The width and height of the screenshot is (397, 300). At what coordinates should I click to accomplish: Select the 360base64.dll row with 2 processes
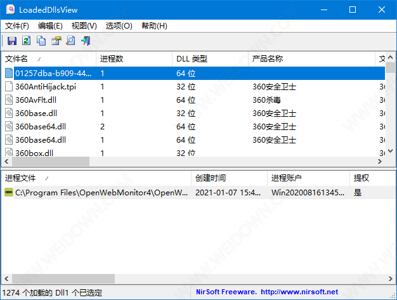(193, 126)
